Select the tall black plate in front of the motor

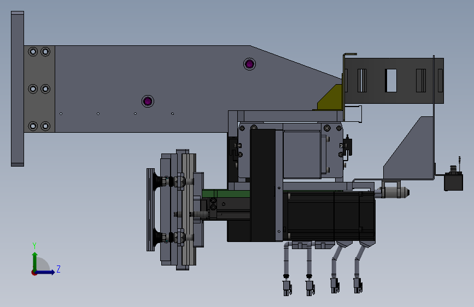coord(262,185)
